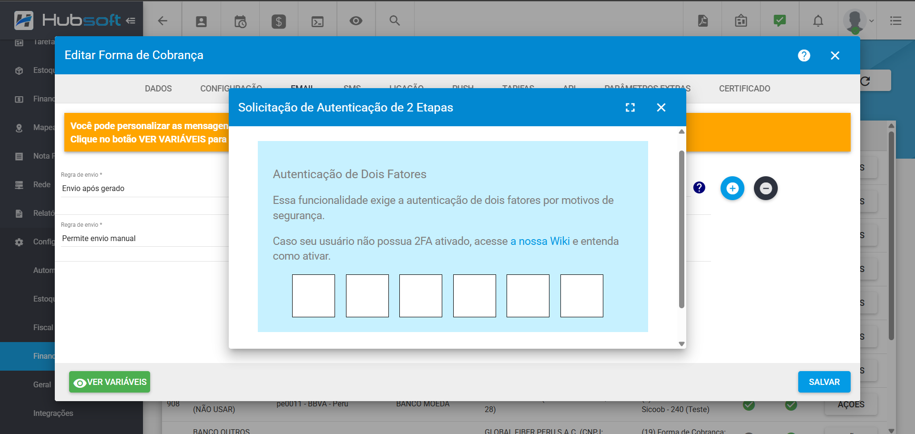The height and width of the screenshot is (434, 915).
Task: Switch to the DADOS tab
Action: pyautogui.click(x=158, y=89)
